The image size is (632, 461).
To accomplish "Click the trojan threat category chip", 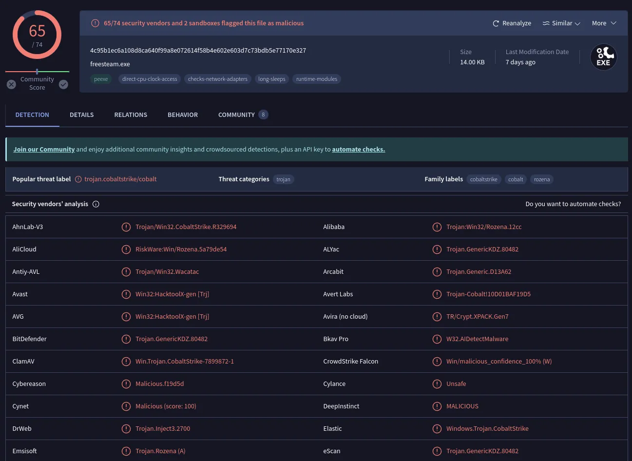I will coord(283,179).
